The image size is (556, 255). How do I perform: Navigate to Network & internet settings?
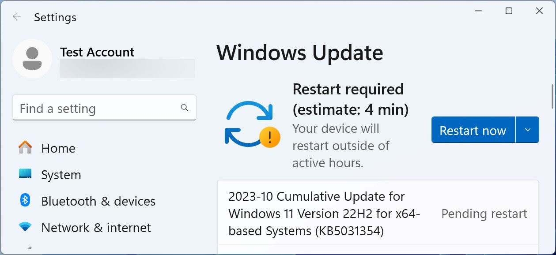[96, 228]
